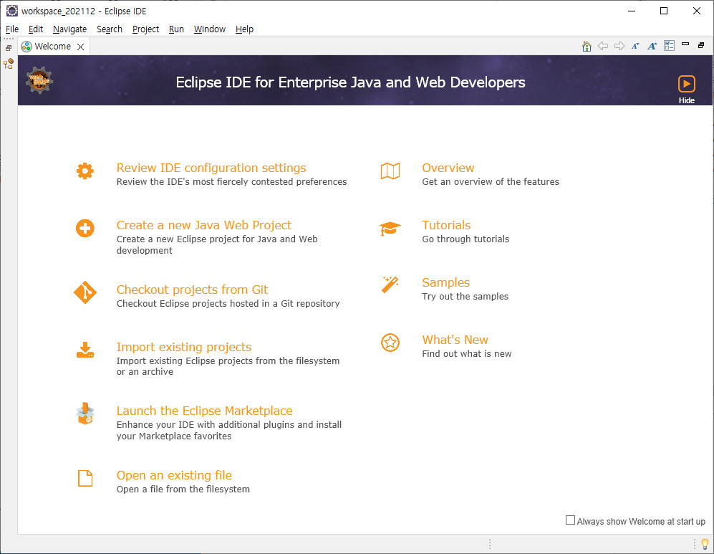Click 'Checkout Eclipse projects hosted in a Git repository' text
Viewport: 714px width, 554px height.
point(228,303)
